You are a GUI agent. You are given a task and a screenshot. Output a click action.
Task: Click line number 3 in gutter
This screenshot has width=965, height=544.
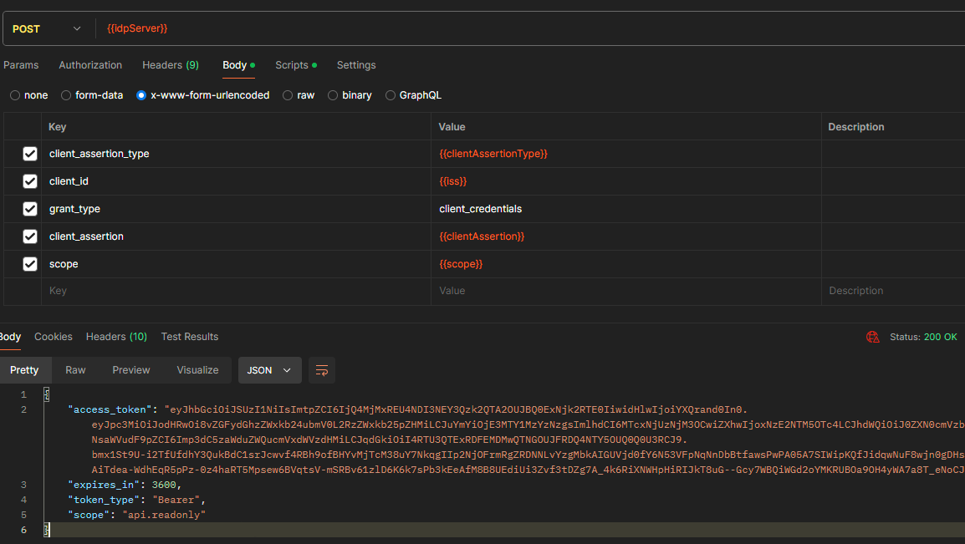(x=23, y=485)
